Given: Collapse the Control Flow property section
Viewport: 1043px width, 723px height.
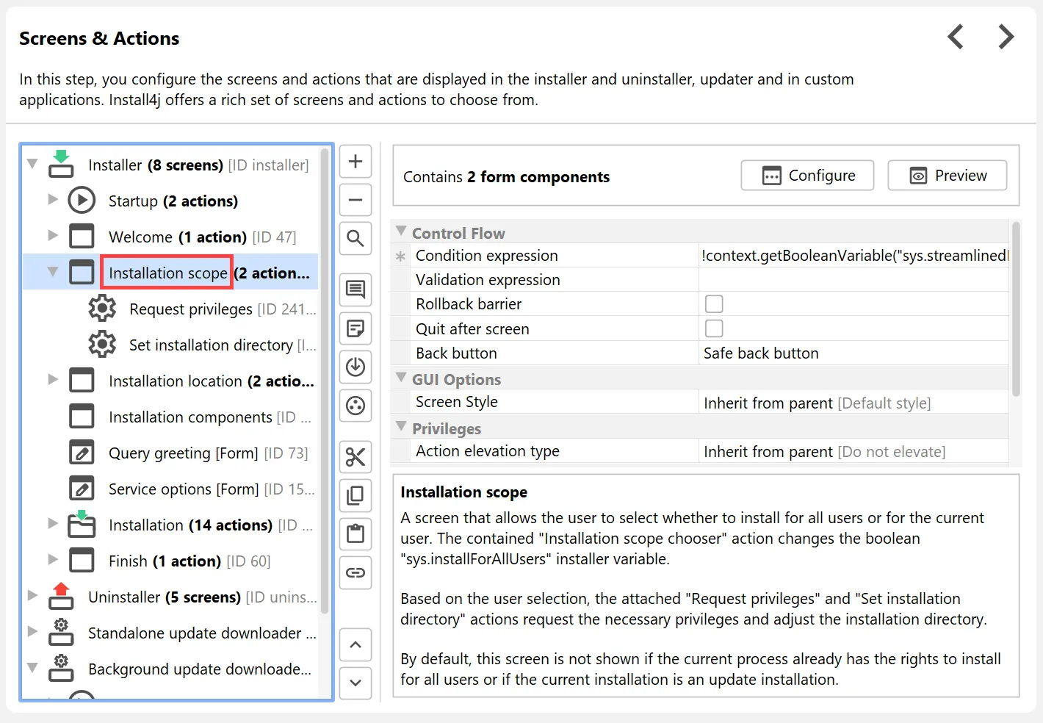Looking at the screenshot, I should pos(401,232).
